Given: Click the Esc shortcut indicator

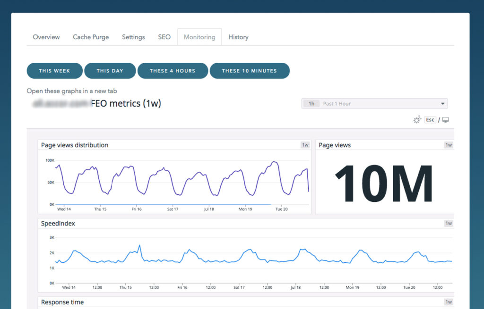Looking at the screenshot, I should tap(430, 119).
